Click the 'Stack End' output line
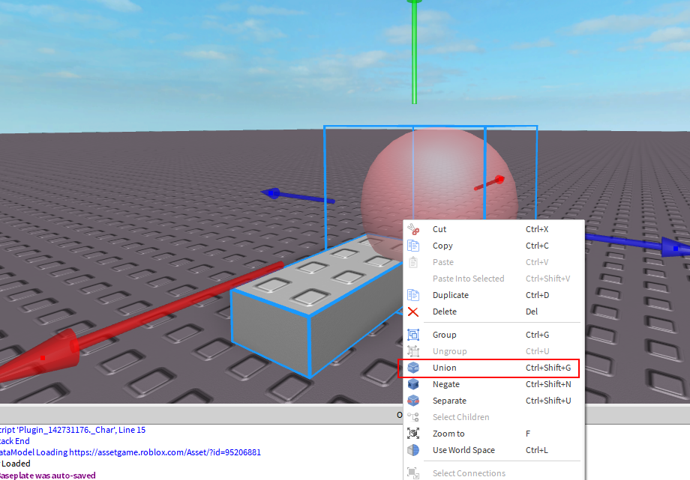 15,441
